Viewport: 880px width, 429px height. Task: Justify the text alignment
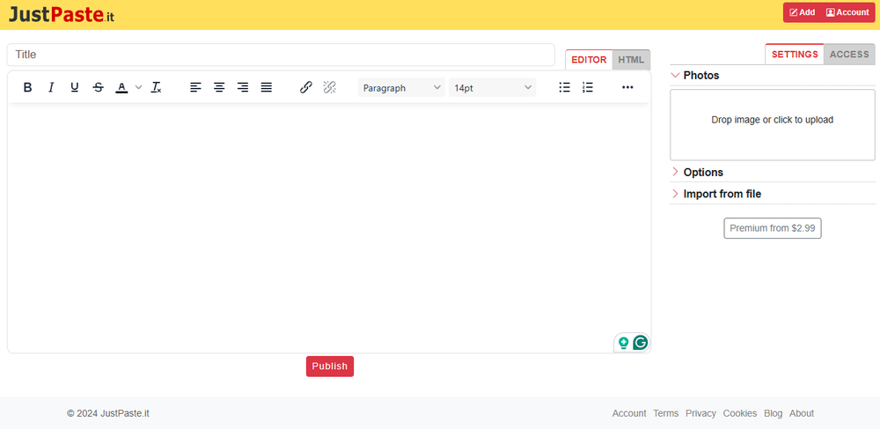pos(266,87)
